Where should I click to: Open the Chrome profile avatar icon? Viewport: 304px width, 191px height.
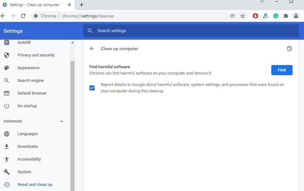296,16
